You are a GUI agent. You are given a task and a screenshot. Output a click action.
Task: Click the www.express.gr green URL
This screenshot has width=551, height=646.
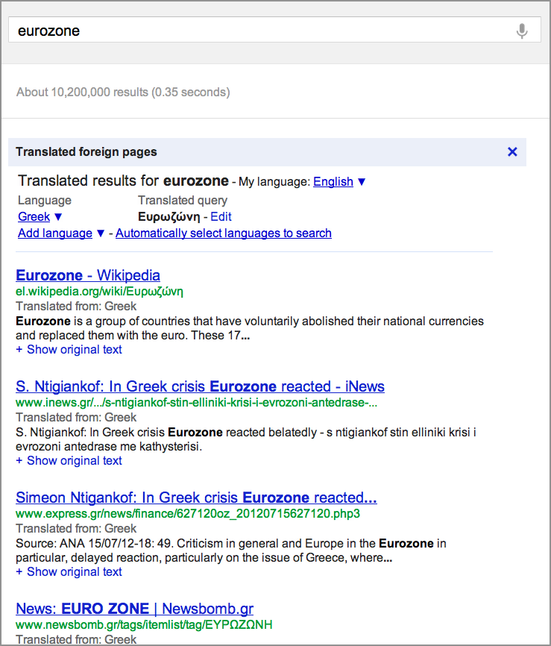click(x=187, y=513)
